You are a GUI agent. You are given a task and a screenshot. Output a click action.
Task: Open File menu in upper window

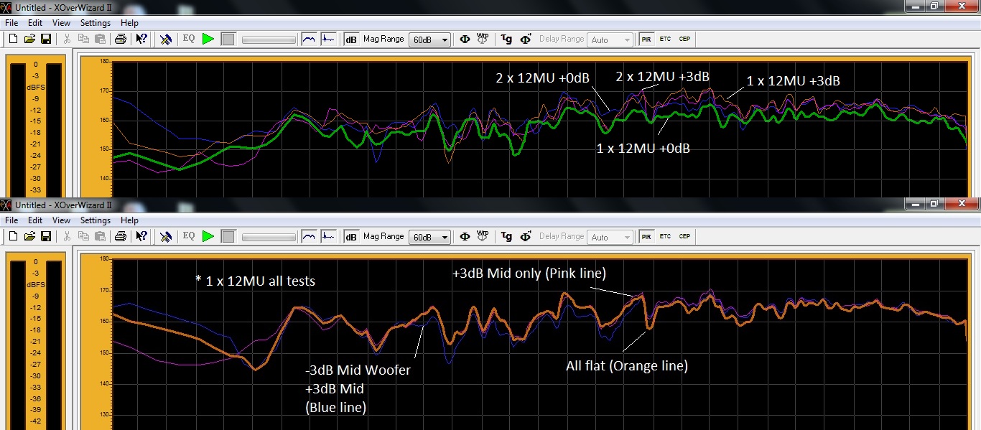(x=11, y=23)
